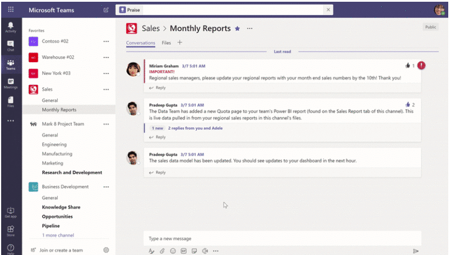
Task: Start a Meet now video call
Action: (x=205, y=251)
